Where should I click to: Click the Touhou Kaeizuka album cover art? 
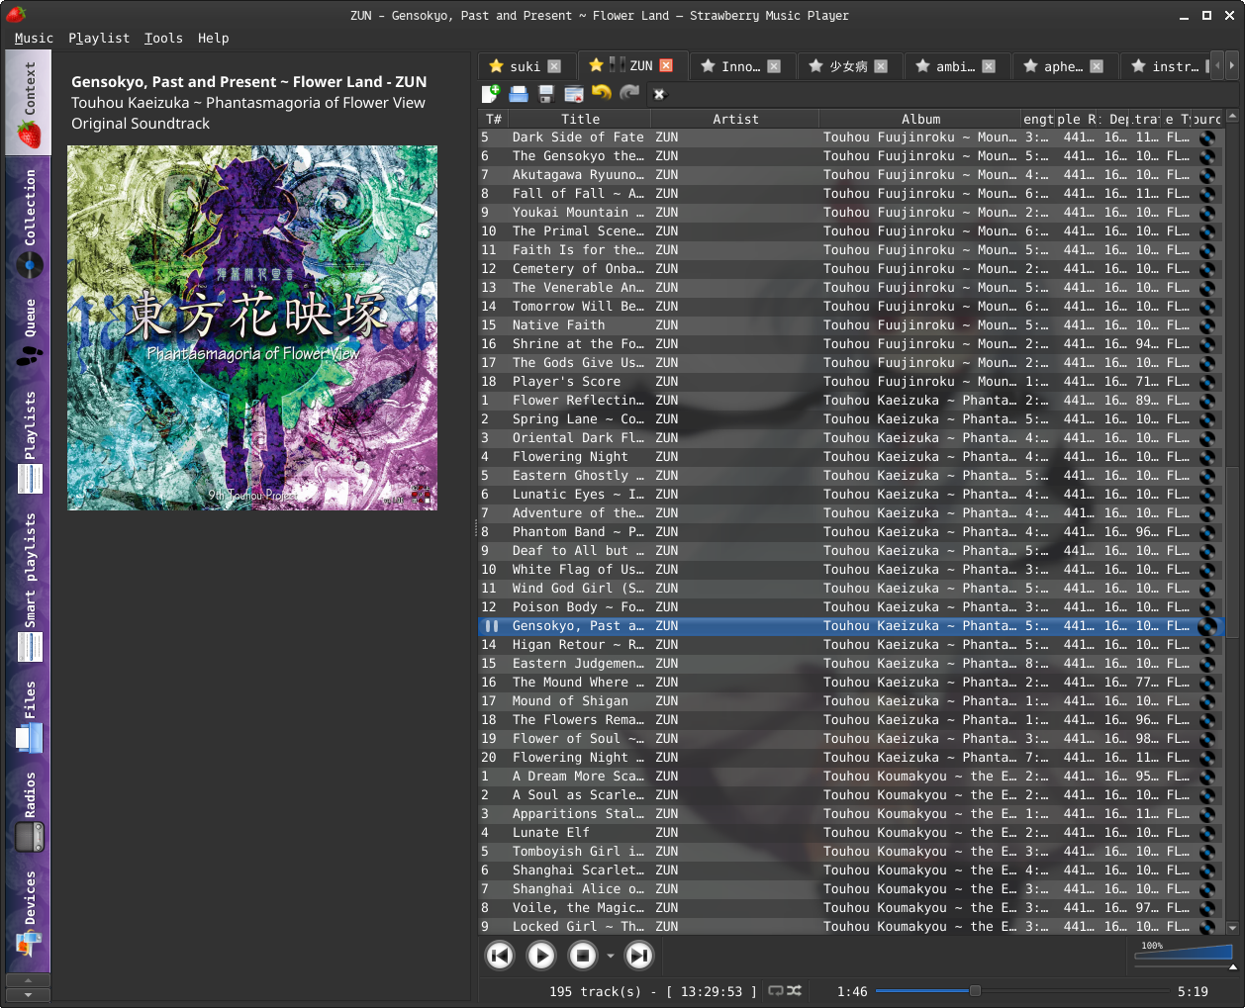click(x=252, y=328)
